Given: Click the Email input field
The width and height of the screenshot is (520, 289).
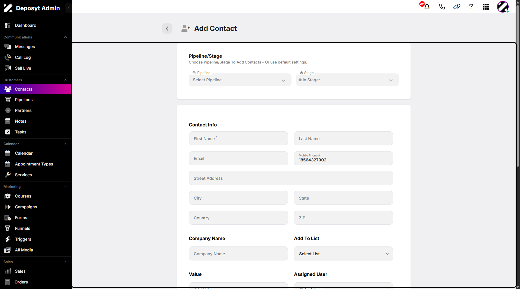Looking at the screenshot, I should click(238, 158).
